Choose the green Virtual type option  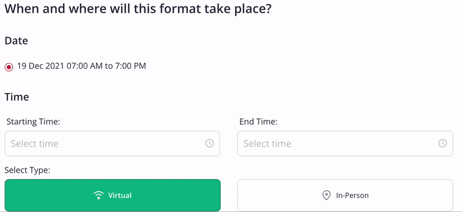[113, 195]
